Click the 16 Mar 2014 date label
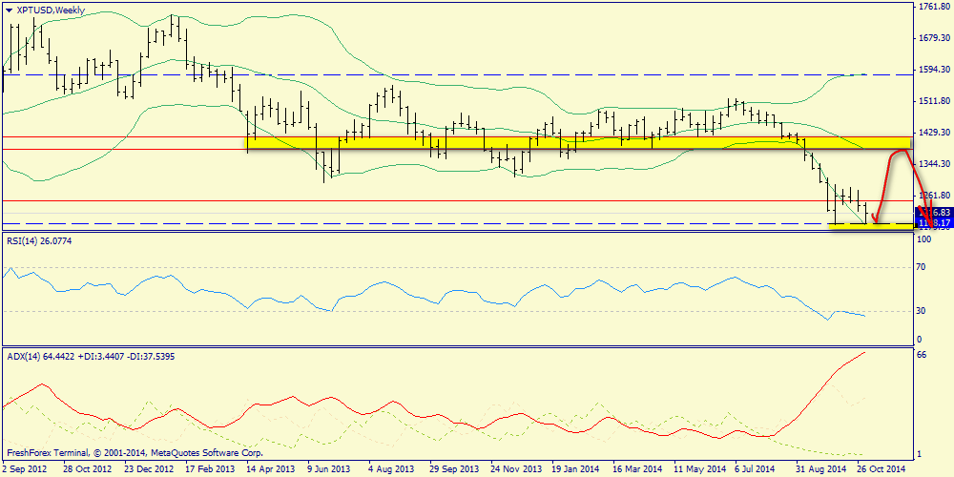Viewport: 954px width, 477px height. point(637,469)
